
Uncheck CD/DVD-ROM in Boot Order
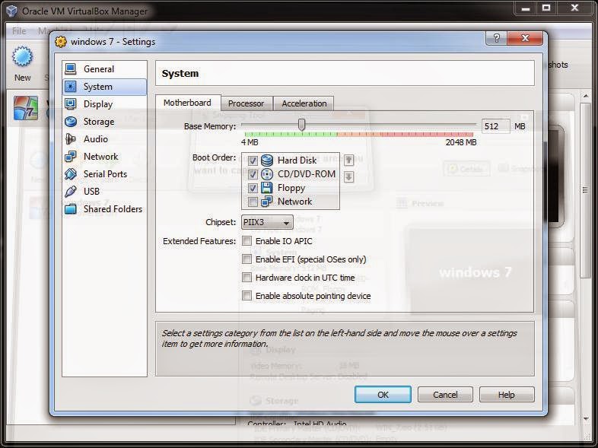(x=253, y=174)
